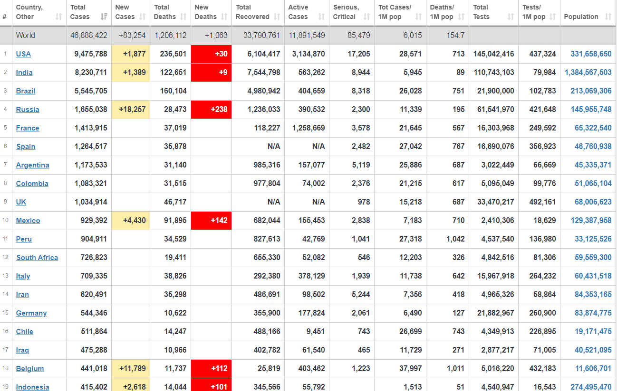Select UK tests per million 492,161

542,202
